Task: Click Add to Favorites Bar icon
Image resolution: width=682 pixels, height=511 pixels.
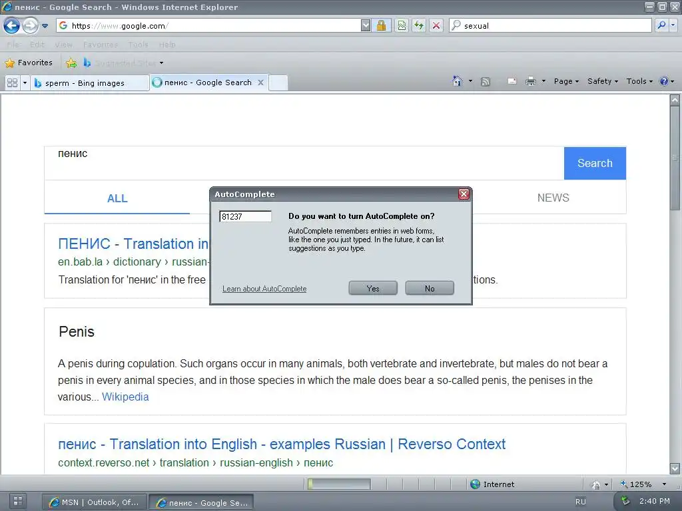Action: point(71,63)
